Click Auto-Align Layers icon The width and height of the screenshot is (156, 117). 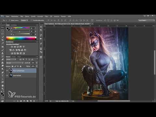92,20
